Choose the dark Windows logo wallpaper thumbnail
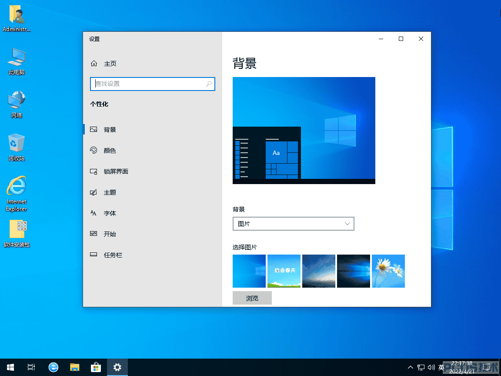This screenshot has width=501, height=376. [x=354, y=271]
